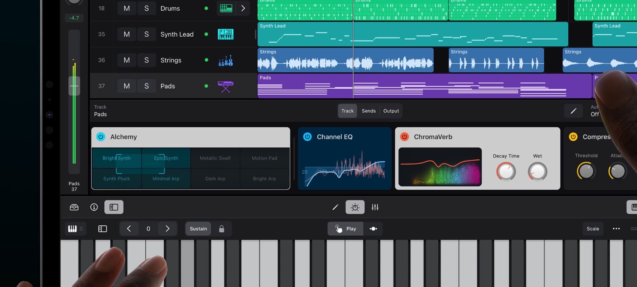Open the ChromaVerb visualizer display
Image resolution: width=637 pixels, height=287 pixels.
(440, 167)
